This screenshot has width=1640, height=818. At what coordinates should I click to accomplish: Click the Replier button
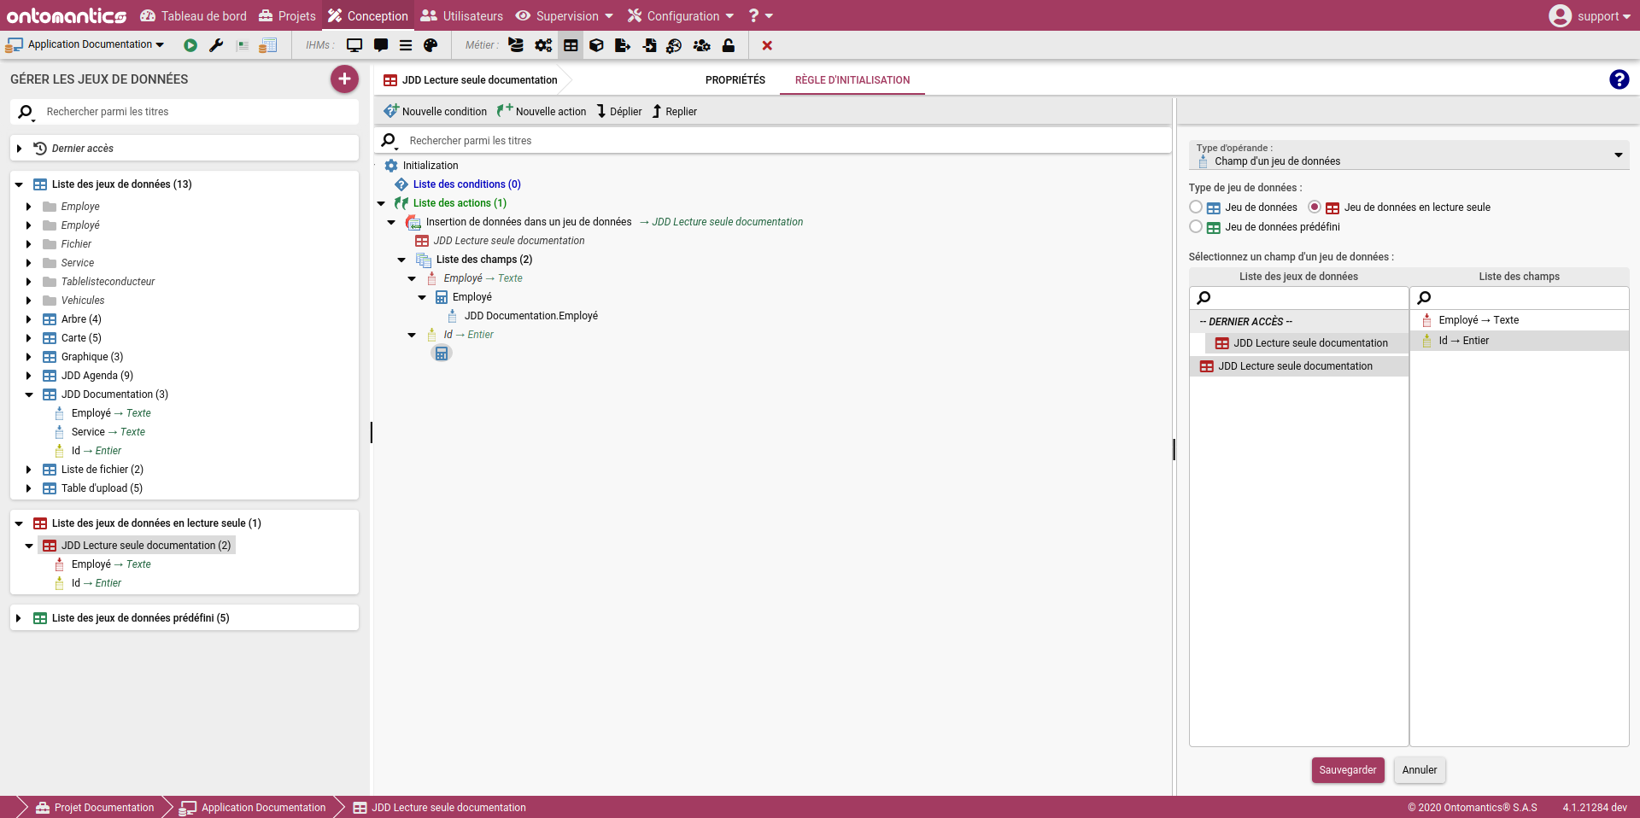[675, 111]
